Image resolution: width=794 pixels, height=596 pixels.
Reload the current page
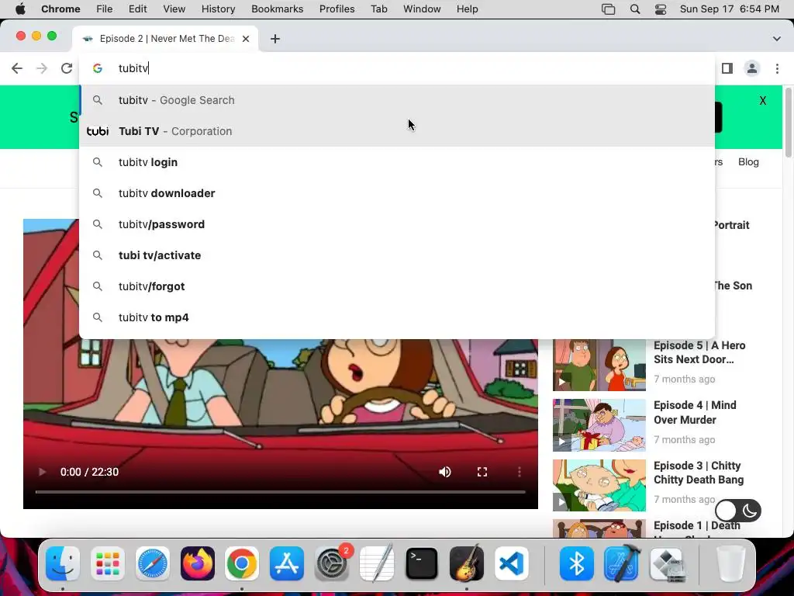pos(67,68)
